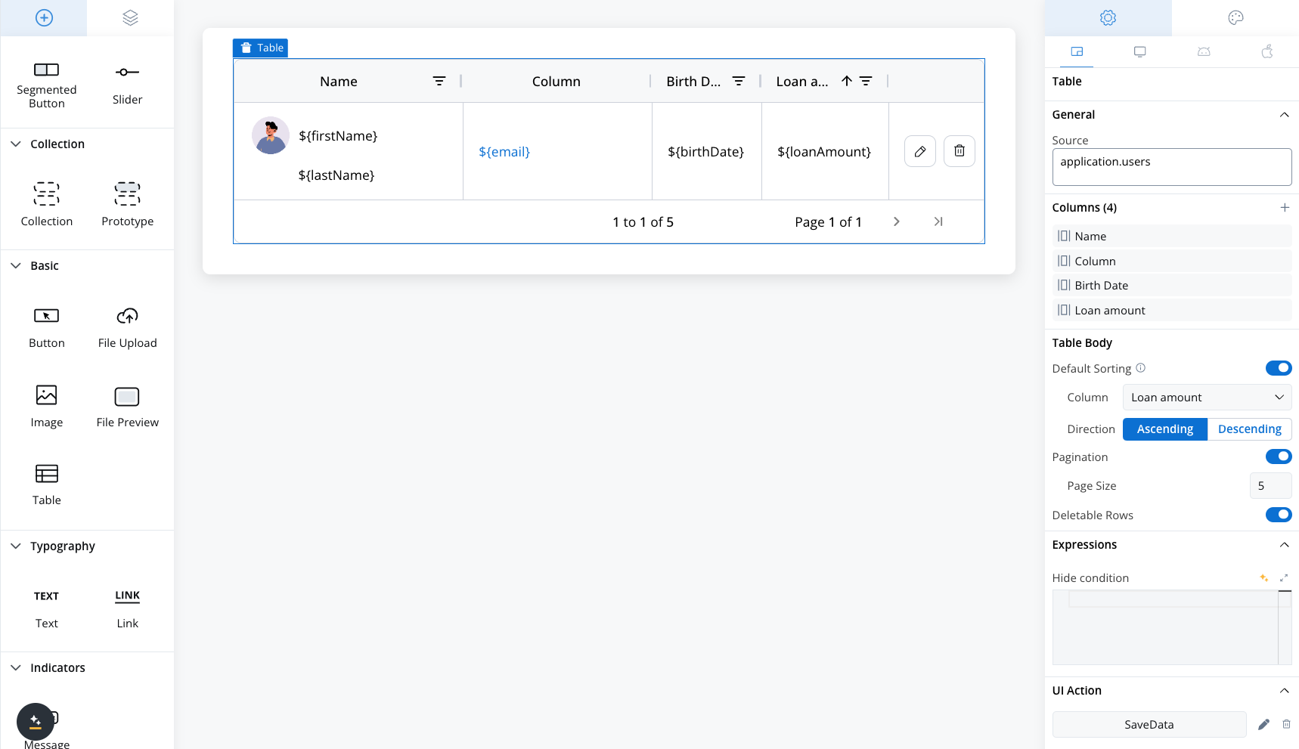Set sort direction to Descending
Viewport: 1299px width, 749px height.
[x=1250, y=429]
